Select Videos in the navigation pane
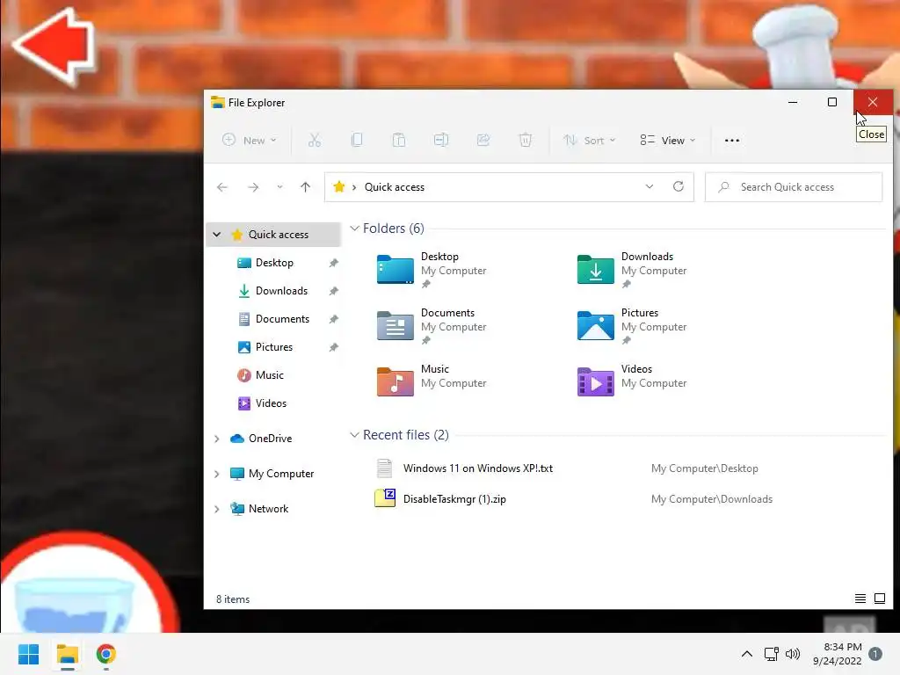Screen dimensions: 900x675 coord(271,403)
